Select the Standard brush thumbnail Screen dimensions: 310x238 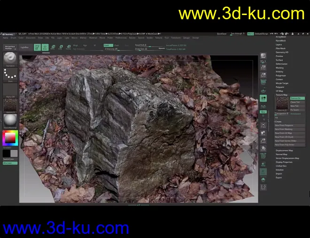(10, 59)
